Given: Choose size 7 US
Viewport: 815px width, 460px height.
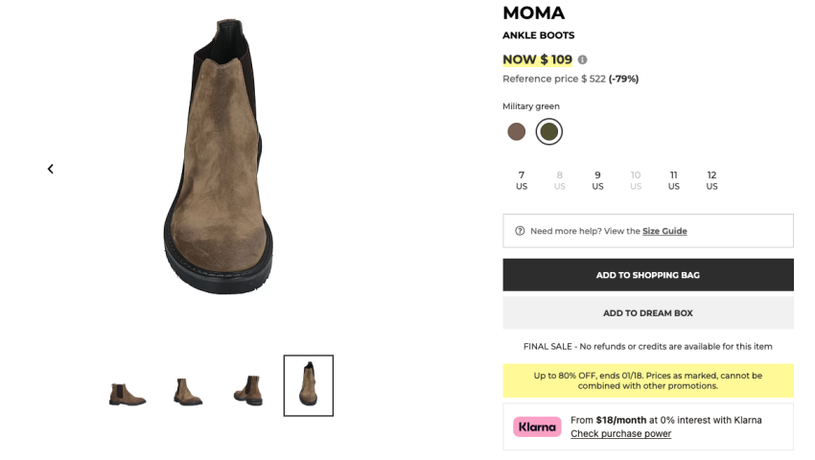Looking at the screenshot, I should coord(522,180).
